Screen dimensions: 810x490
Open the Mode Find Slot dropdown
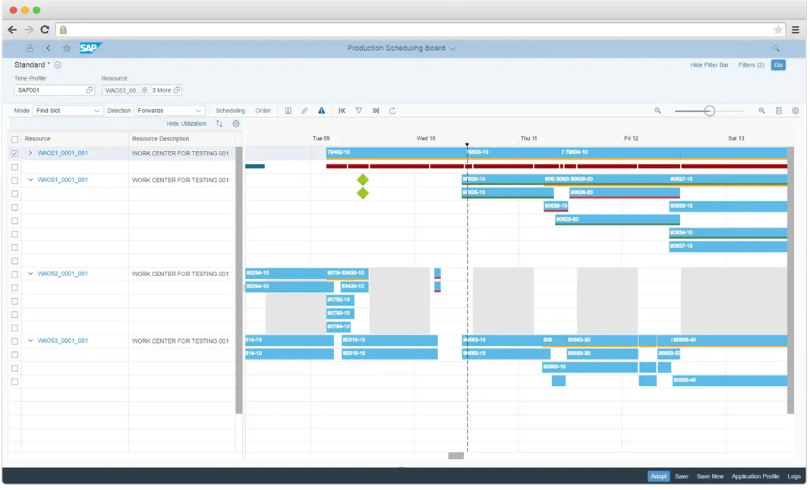(68, 111)
